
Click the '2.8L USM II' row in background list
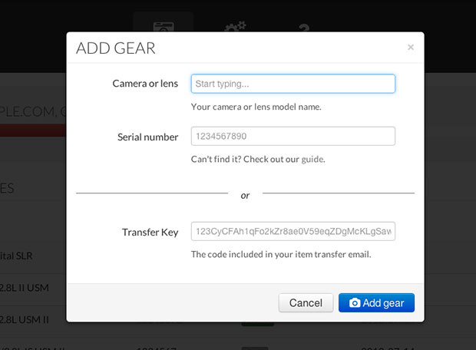click(25, 319)
